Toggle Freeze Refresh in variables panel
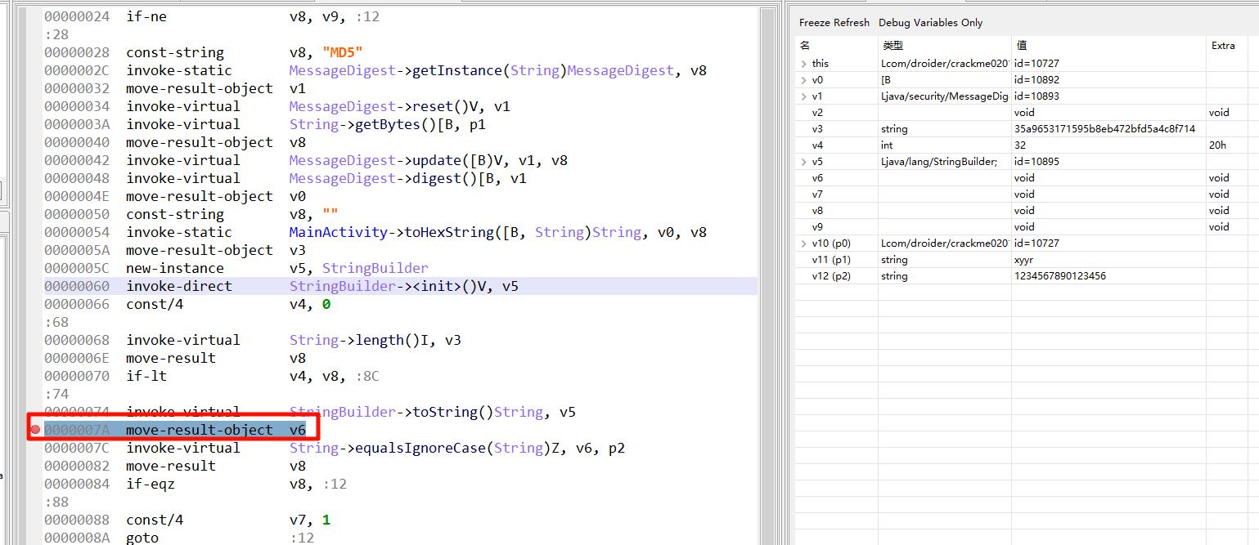The image size is (1259, 545). pyautogui.click(x=834, y=23)
